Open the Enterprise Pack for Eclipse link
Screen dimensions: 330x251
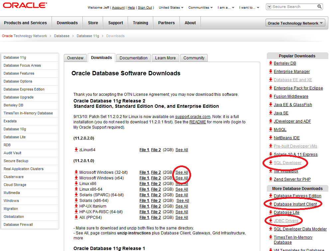pos(298,88)
